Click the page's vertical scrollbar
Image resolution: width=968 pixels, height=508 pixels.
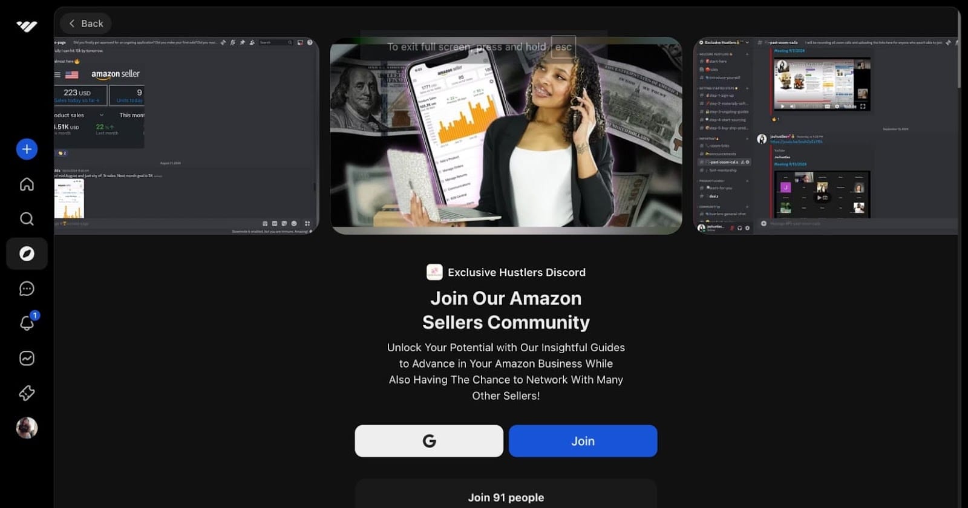(960, 48)
